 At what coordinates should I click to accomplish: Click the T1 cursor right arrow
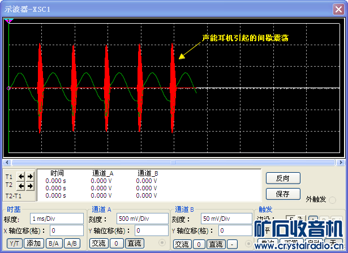(30, 176)
